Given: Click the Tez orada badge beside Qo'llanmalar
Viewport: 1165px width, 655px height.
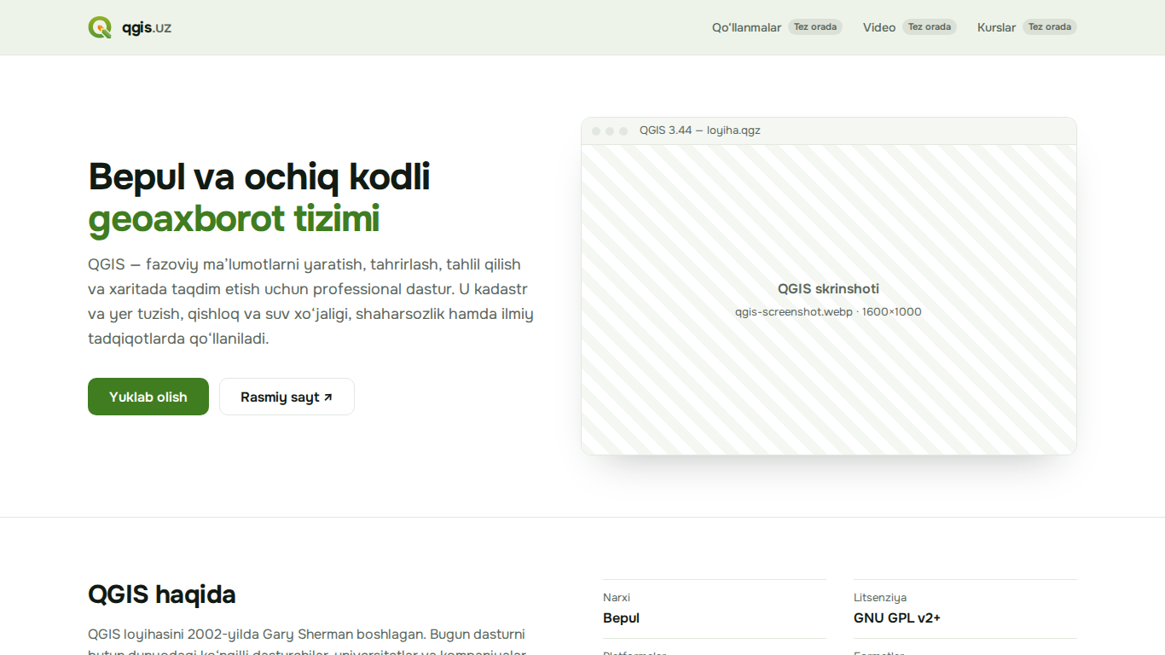Looking at the screenshot, I should pos(815,27).
